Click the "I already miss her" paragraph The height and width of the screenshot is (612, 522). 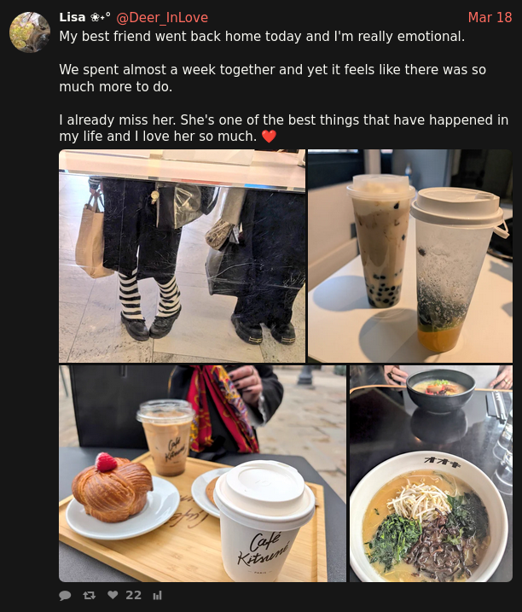[284, 128]
